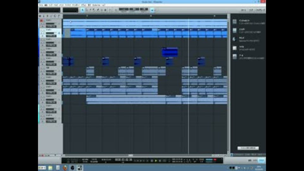The width and height of the screenshot is (304, 171).
Task: Open the third track's output selector
Action: [51, 45]
